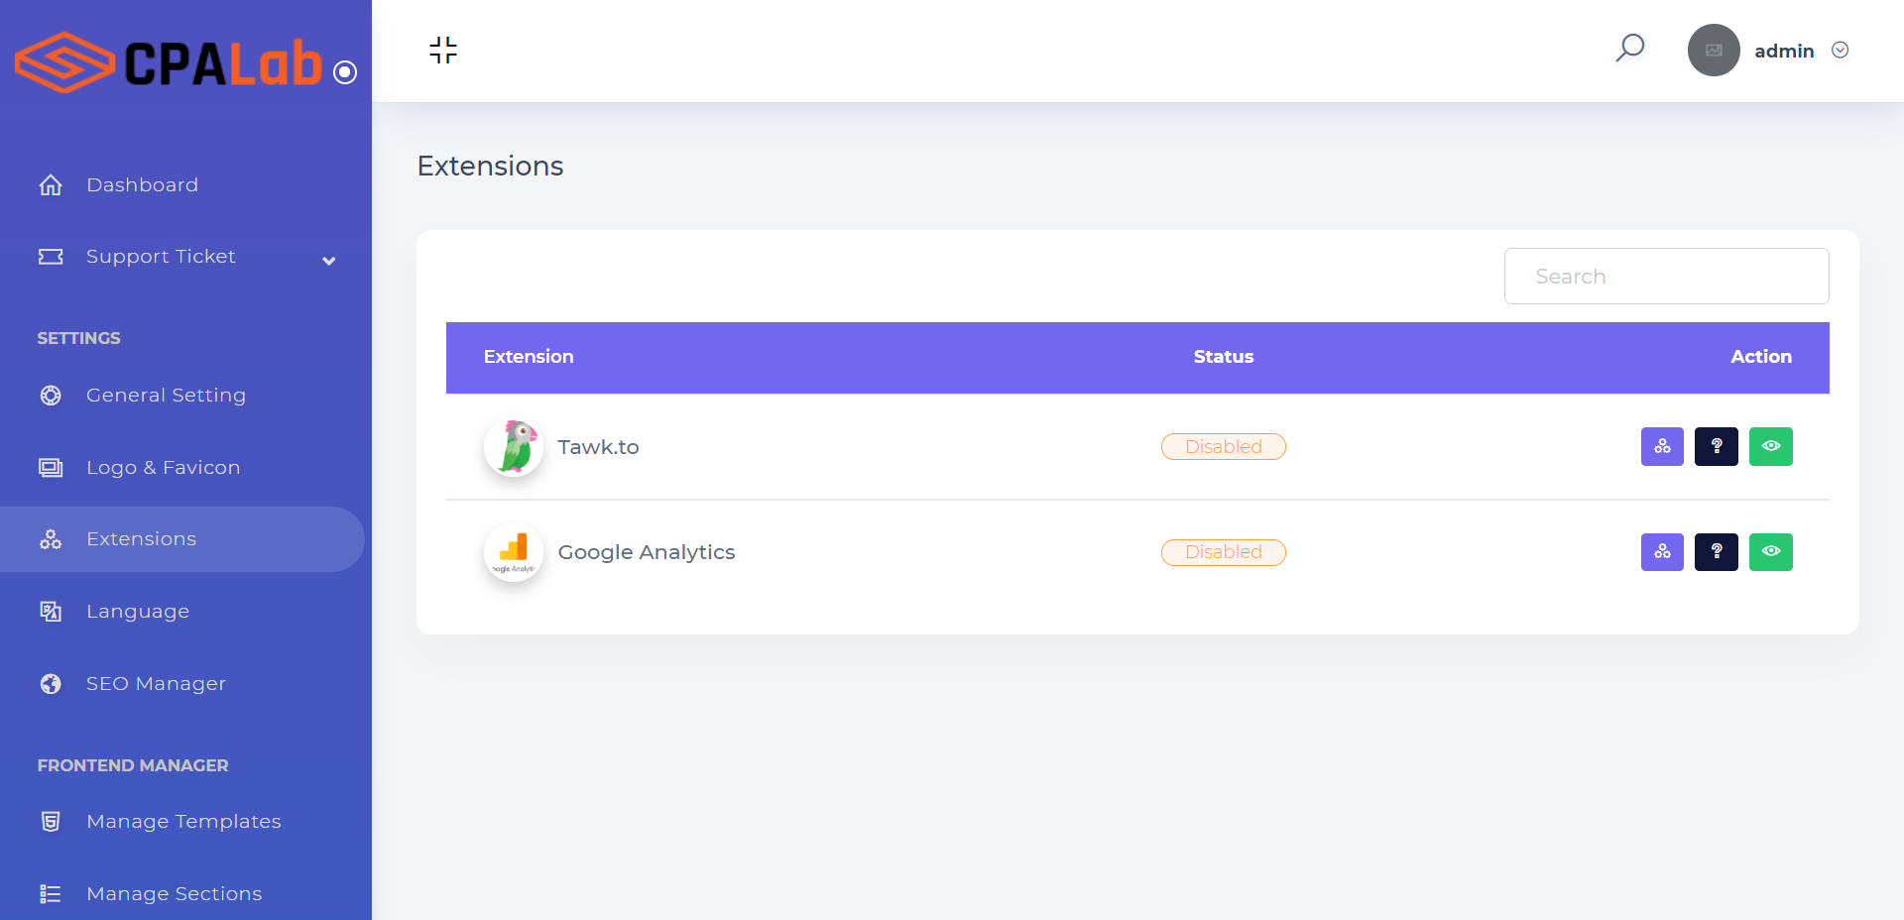
Task: Open Tawk.to configure button (purple)
Action: pos(1662,446)
